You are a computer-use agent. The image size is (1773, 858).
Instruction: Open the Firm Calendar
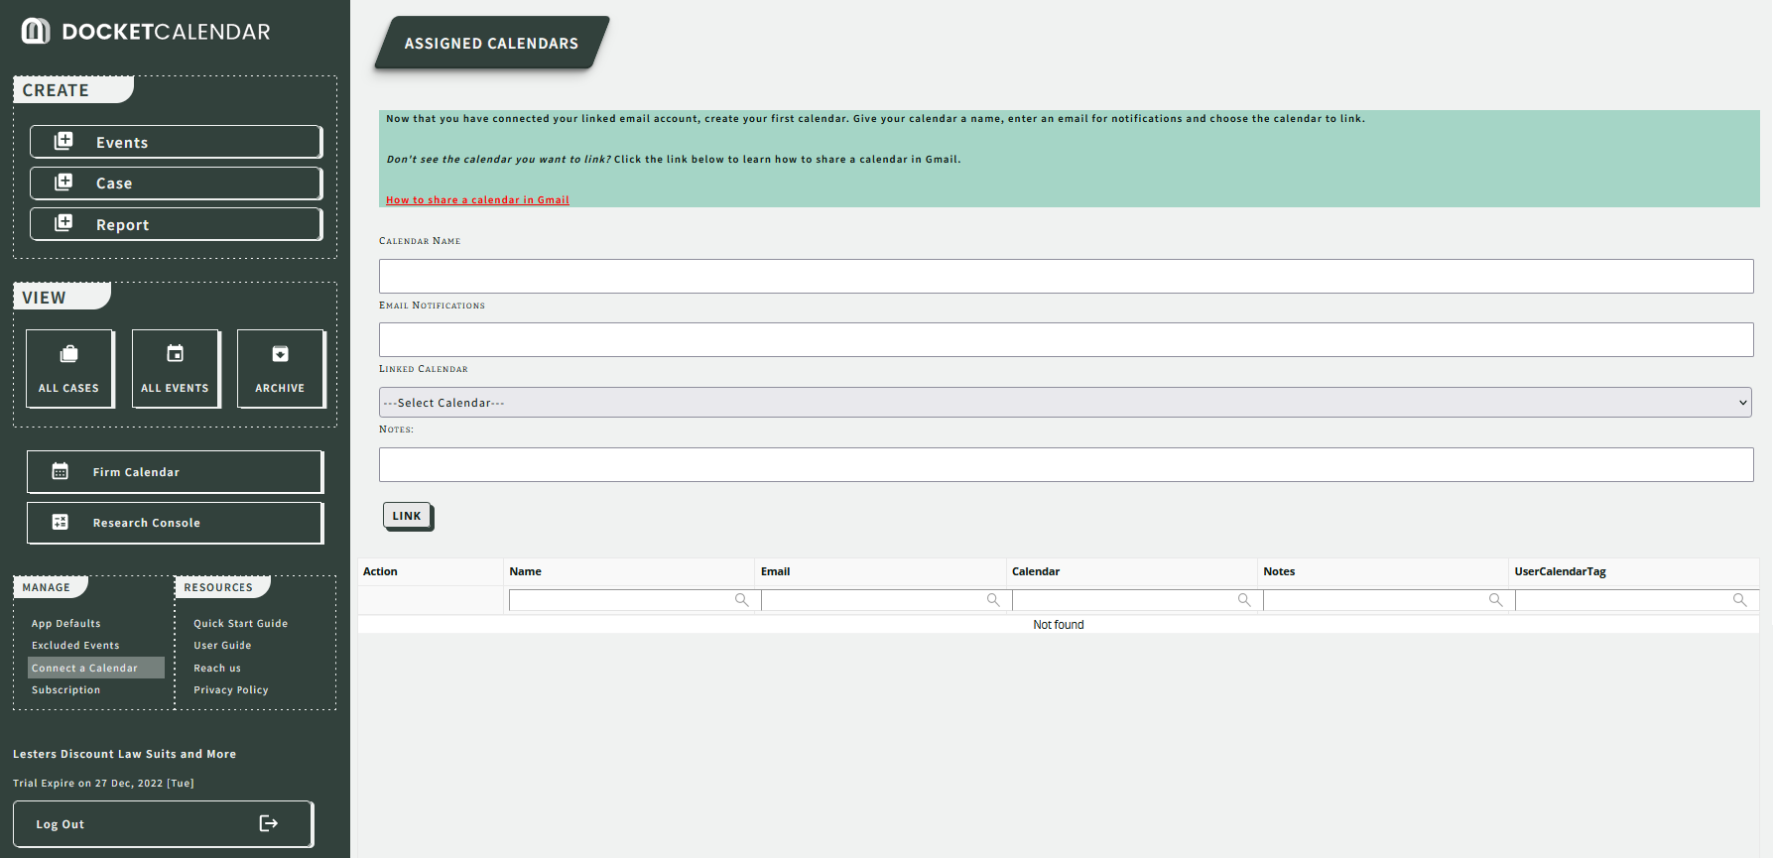(175, 472)
